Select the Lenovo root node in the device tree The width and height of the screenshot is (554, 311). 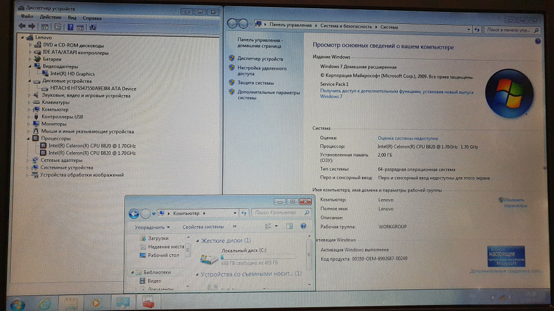coord(43,38)
